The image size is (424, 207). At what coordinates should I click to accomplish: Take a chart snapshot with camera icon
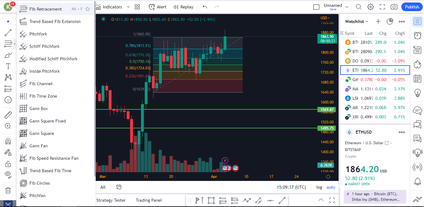pyautogui.click(x=394, y=7)
